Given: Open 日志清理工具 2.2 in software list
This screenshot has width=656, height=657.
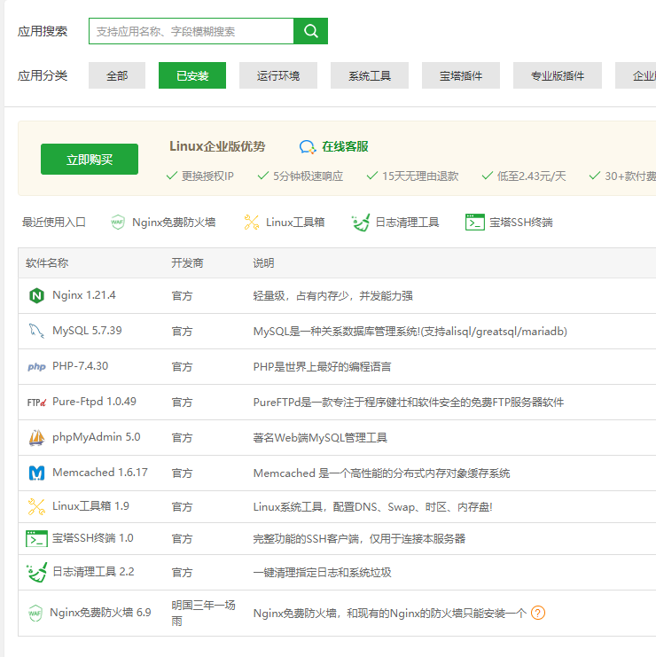Looking at the screenshot, I should pyautogui.click(x=93, y=572).
